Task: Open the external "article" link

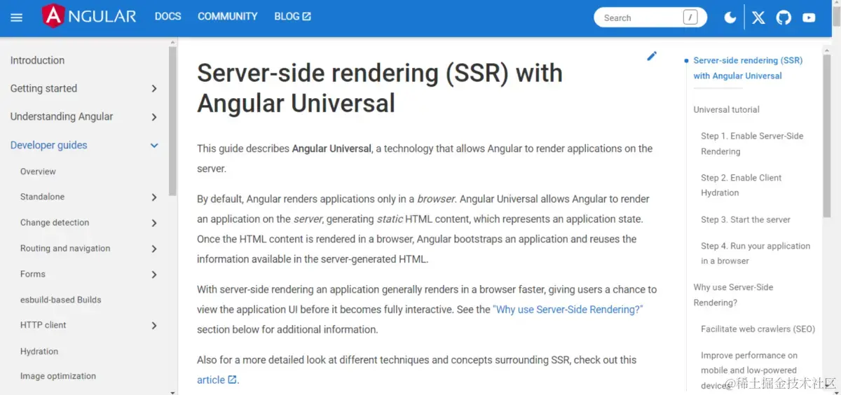Action: tap(217, 380)
